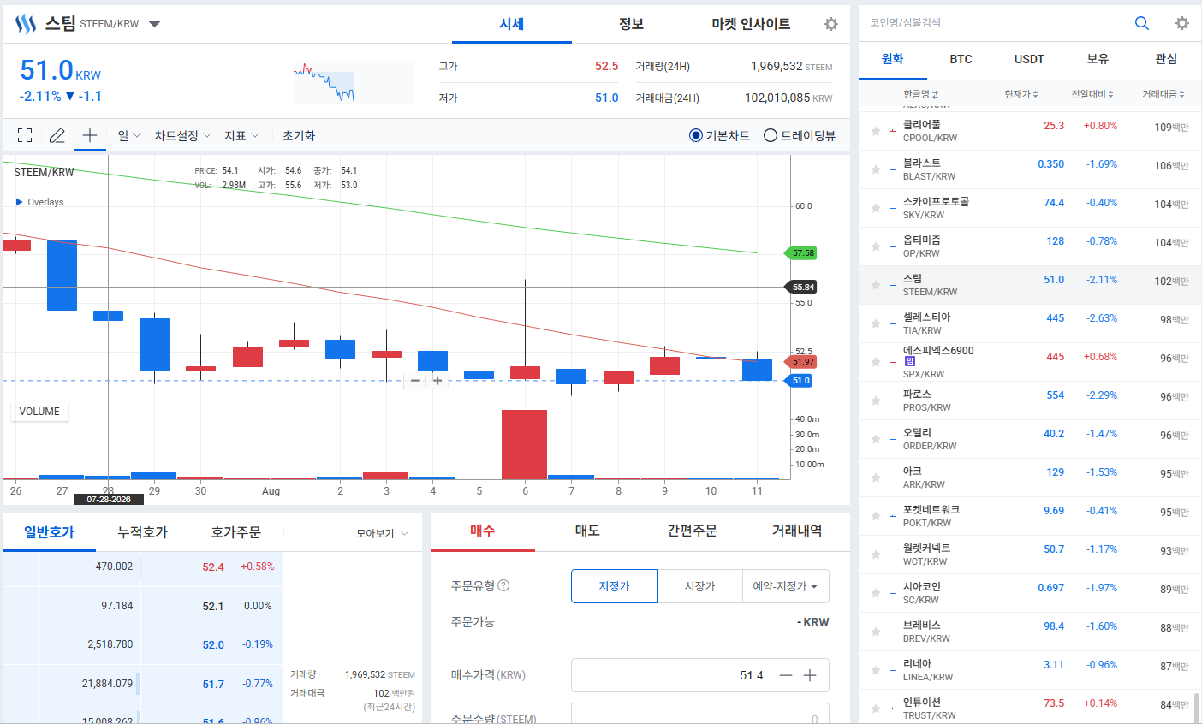Switch to the 일반호가 order book tab

[49, 532]
